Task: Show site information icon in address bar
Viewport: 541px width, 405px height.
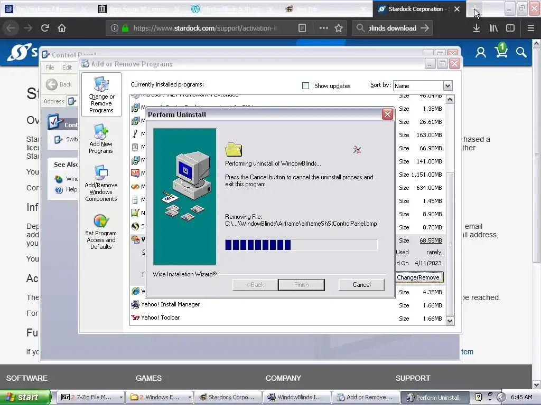Action: [x=115, y=28]
